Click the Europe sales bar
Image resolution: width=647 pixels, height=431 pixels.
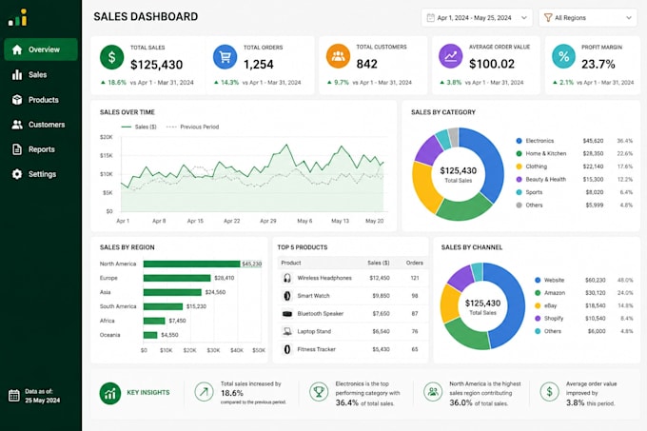click(x=177, y=278)
